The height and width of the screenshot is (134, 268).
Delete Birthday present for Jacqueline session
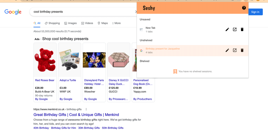[x=242, y=50]
